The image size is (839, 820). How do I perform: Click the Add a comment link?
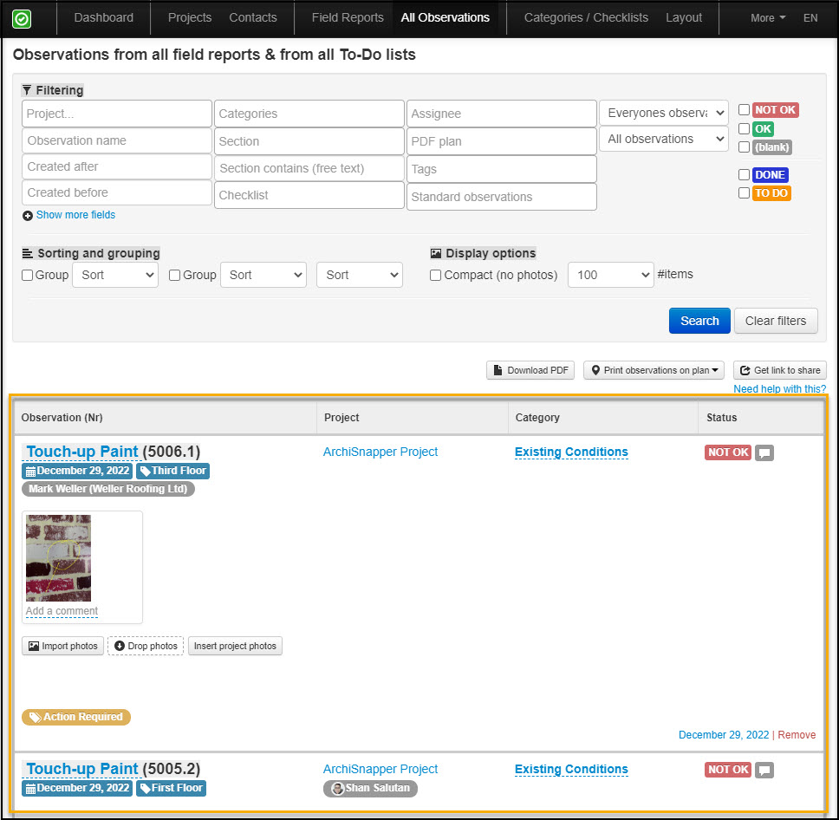(62, 611)
